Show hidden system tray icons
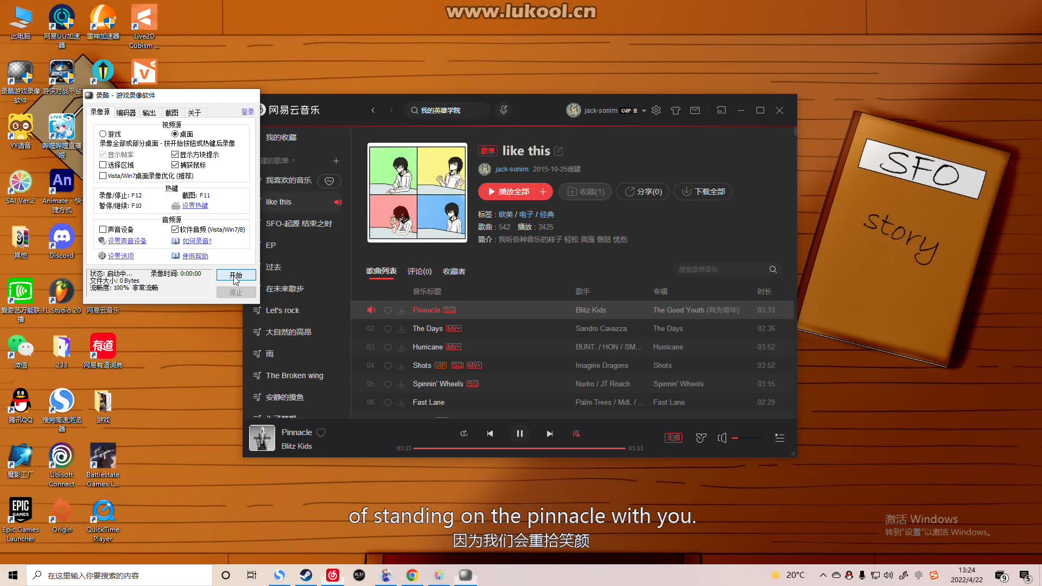Screen dimensions: 1042x586 [823, 575]
